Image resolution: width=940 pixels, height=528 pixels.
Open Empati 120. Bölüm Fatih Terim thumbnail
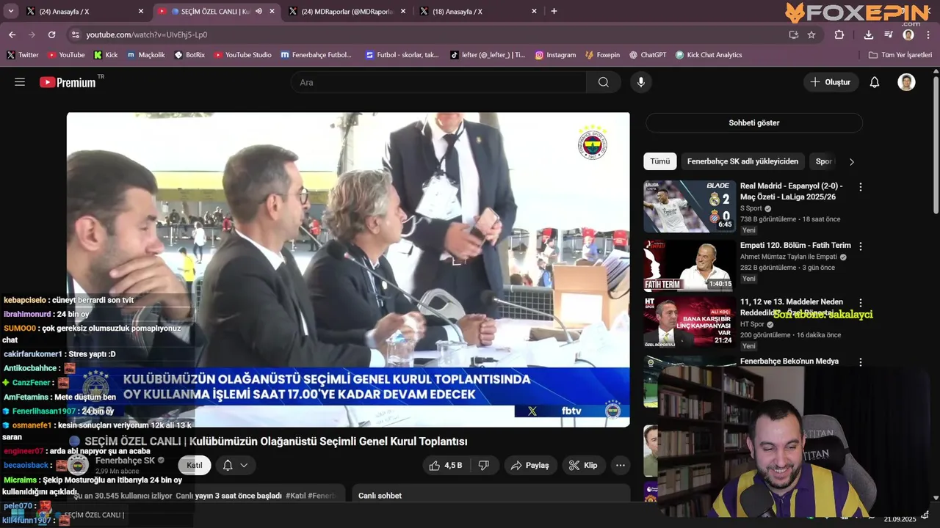tap(690, 265)
